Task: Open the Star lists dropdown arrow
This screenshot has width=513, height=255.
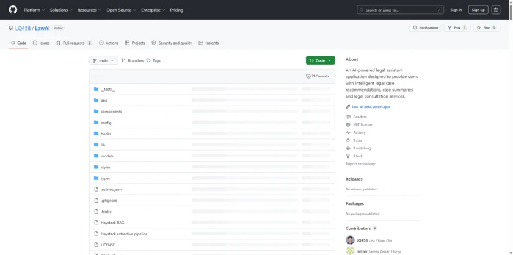Action: click(x=497, y=27)
